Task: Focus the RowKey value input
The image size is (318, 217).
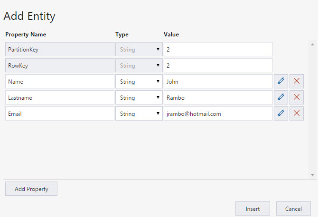Action: (x=218, y=65)
